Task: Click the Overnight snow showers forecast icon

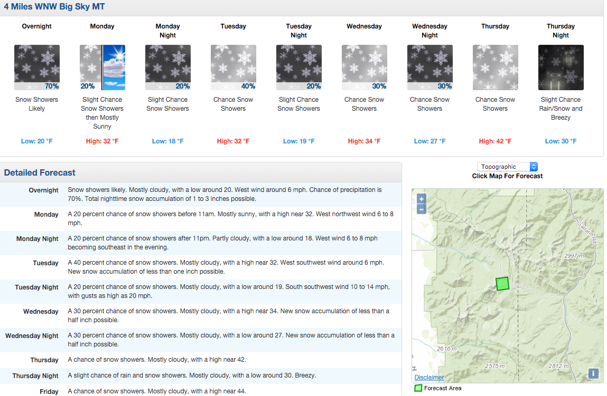Action: coord(37,67)
